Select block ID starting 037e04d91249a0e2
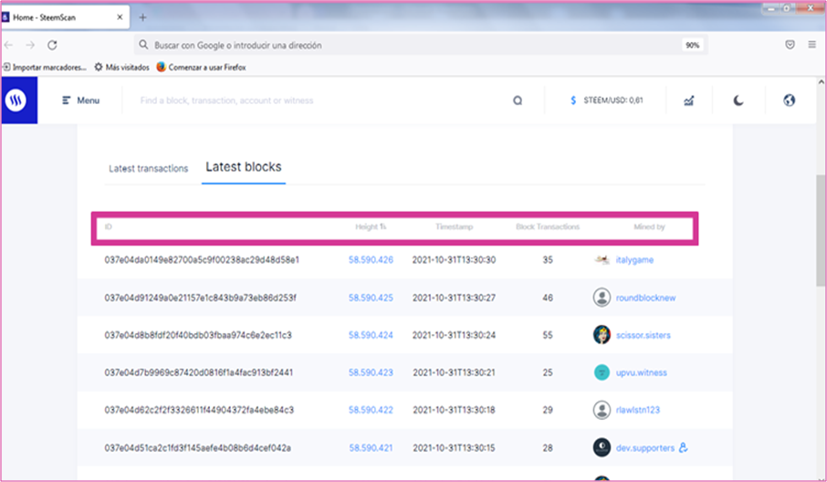Viewport: 827px width, 482px height. [x=201, y=298]
